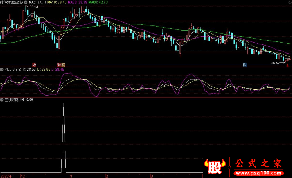Image resolution: width=292 pixels, height=178 pixels.
Task: Click the 36.57 low price marker
Action: pyautogui.click(x=276, y=63)
